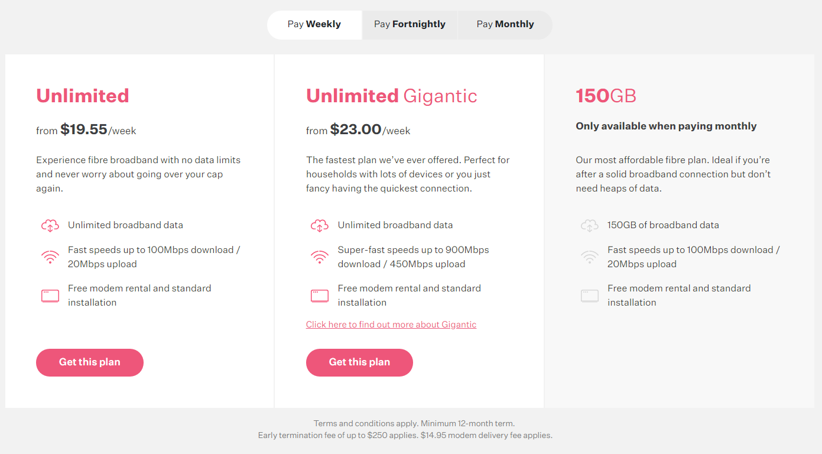
Task: Select the Unlimited plan heading
Action: 83,96
